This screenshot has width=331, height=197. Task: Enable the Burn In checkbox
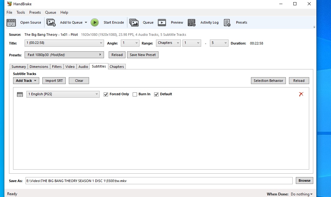click(135, 94)
